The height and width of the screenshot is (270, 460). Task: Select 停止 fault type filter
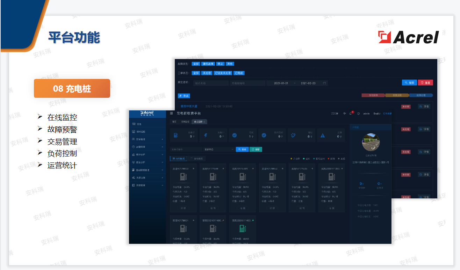220,64
